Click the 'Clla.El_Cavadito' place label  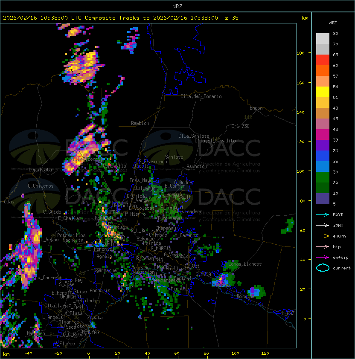point(215,141)
